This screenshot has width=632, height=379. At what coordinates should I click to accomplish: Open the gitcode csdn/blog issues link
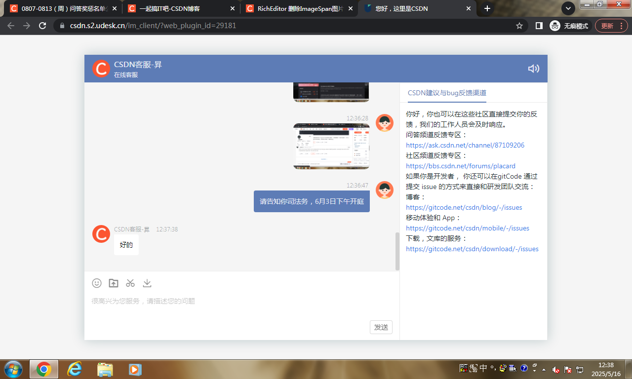coord(464,207)
